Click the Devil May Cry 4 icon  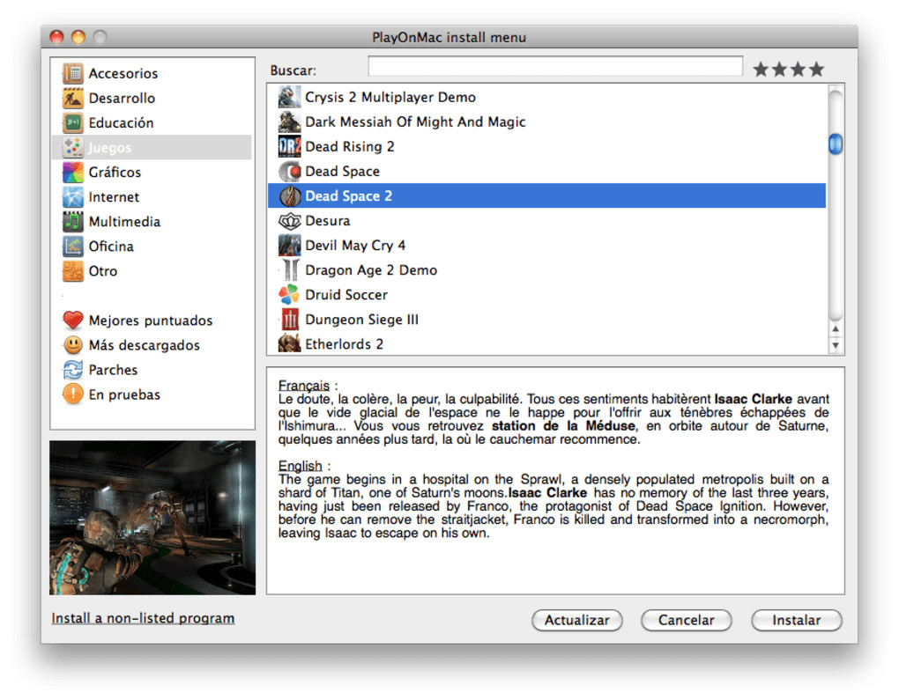[290, 245]
